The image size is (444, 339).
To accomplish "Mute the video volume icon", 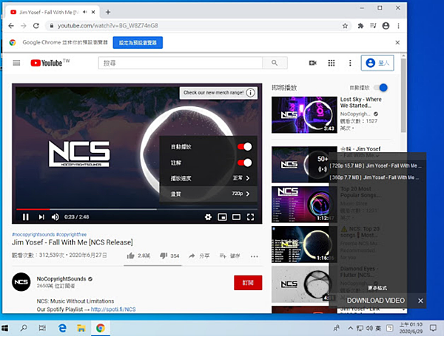I will click(55, 217).
